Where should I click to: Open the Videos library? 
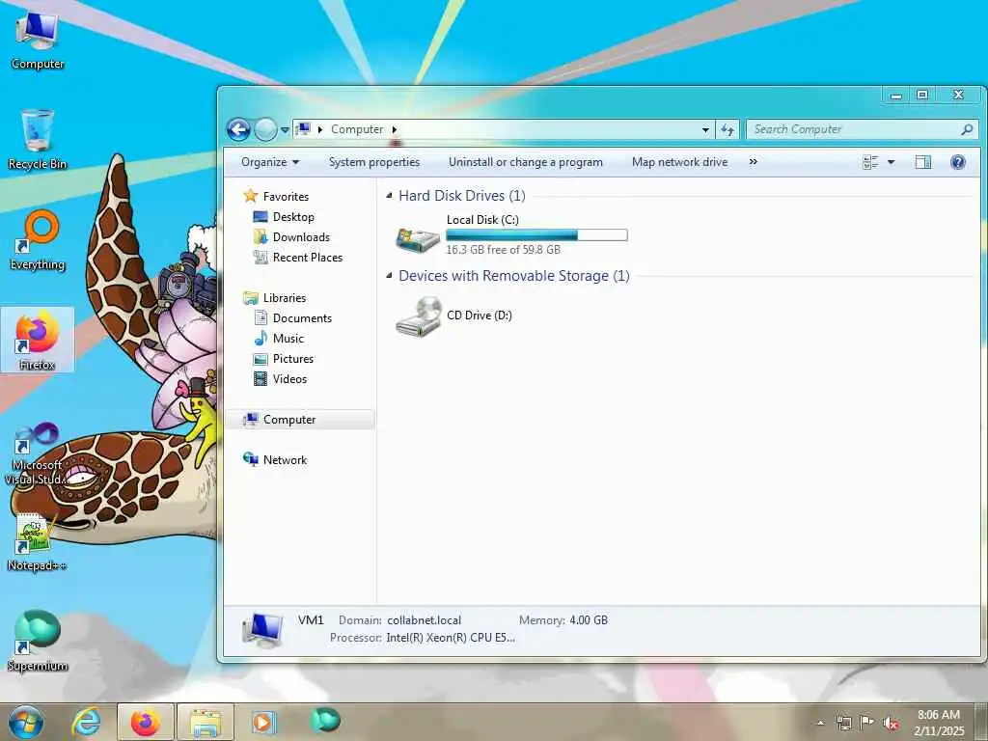coord(289,378)
